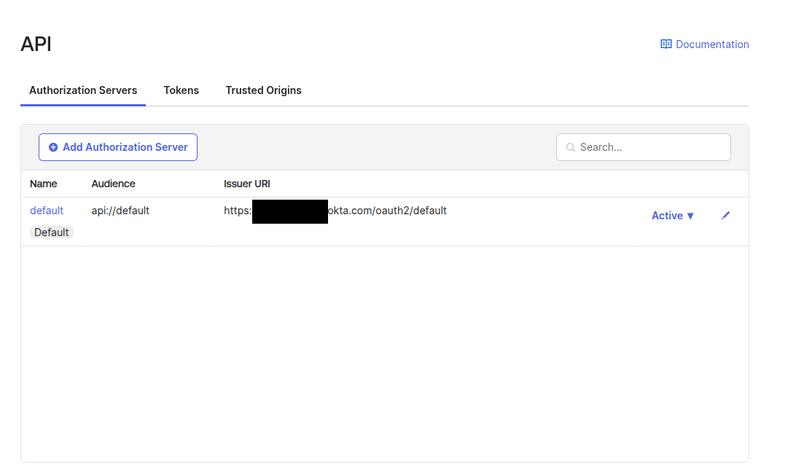This screenshot has height=470, width=796.
Task: Click the magnifying glass search icon
Action: (x=571, y=147)
